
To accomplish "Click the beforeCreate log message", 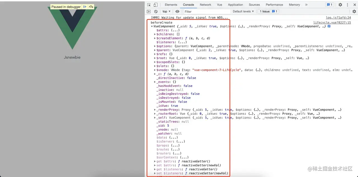I will click(x=161, y=23).
